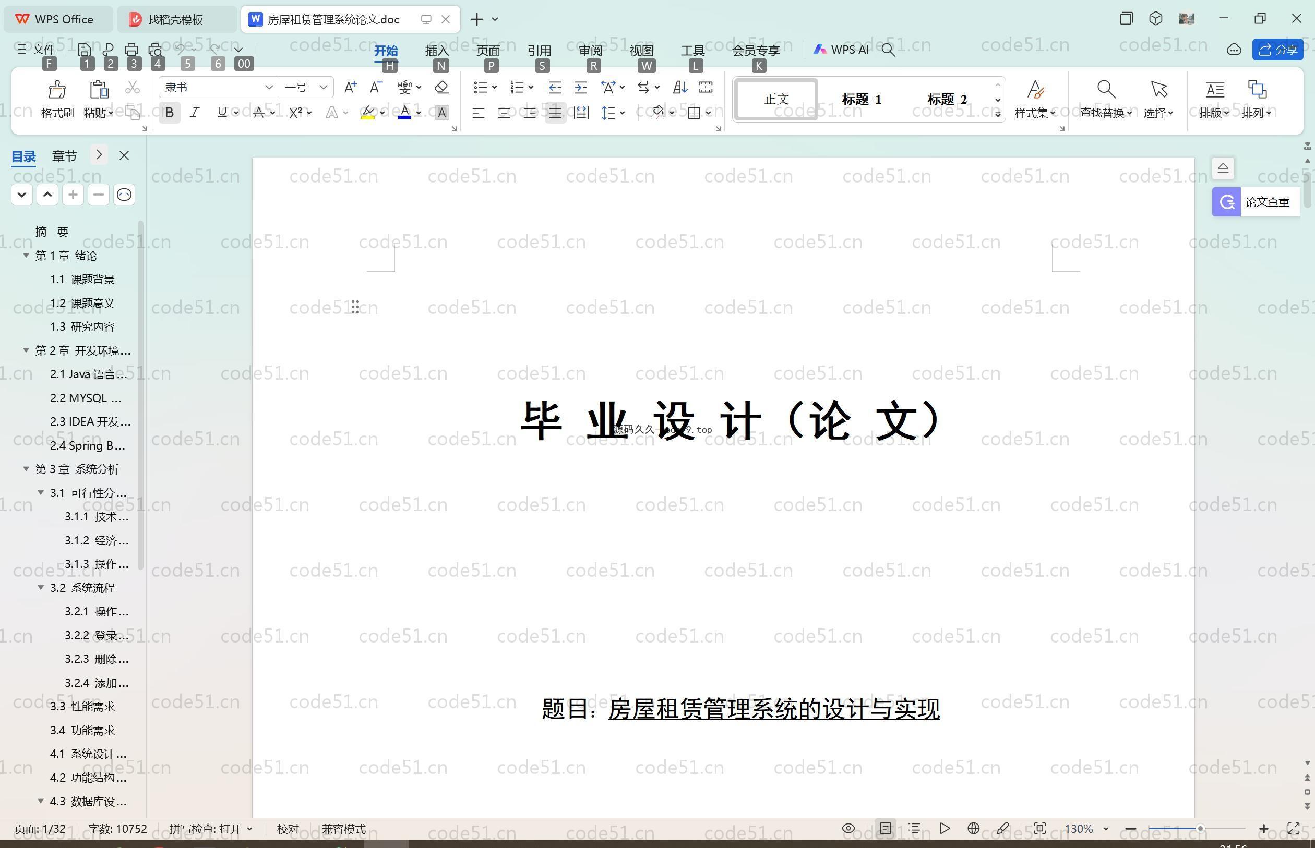
Task: Click the yellow highlight color swatch
Action: click(x=368, y=113)
